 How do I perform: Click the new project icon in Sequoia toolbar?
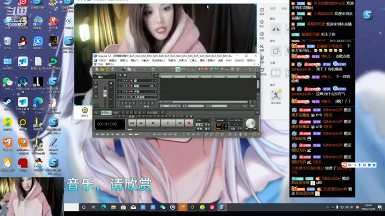tap(97, 69)
